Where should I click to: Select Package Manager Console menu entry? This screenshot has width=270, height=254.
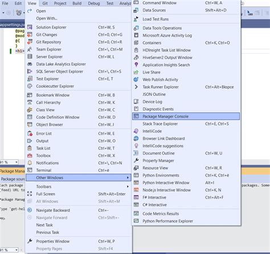(186, 116)
